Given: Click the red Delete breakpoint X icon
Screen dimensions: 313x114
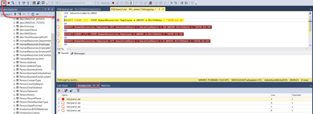Looking at the screenshot, I should pyautogui.click(x=59, y=91).
